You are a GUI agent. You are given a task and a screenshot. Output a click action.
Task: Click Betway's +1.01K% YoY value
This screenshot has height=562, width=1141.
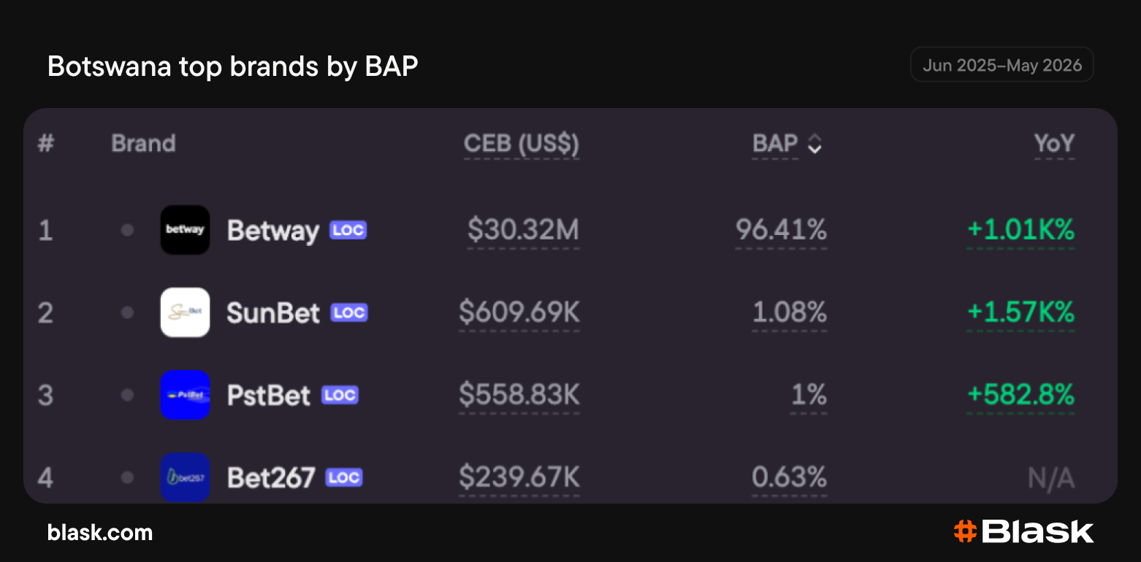[x=1020, y=231]
